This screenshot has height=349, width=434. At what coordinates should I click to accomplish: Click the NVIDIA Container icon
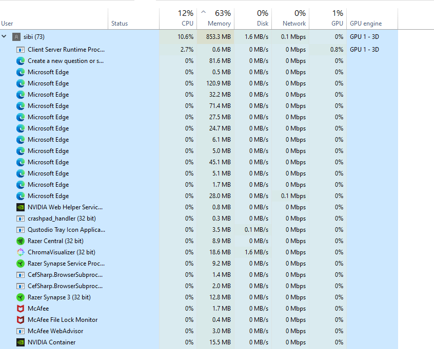[x=21, y=342]
